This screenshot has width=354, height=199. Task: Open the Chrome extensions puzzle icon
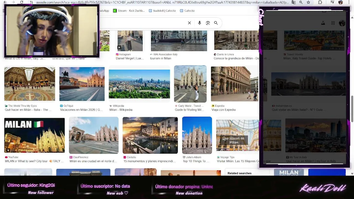(x=320, y=2)
